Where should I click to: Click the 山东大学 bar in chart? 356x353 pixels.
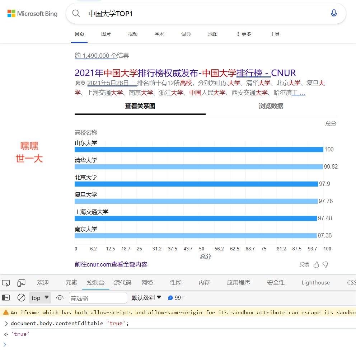coord(199,150)
